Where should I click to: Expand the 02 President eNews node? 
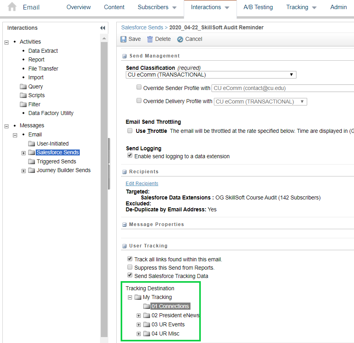click(139, 316)
